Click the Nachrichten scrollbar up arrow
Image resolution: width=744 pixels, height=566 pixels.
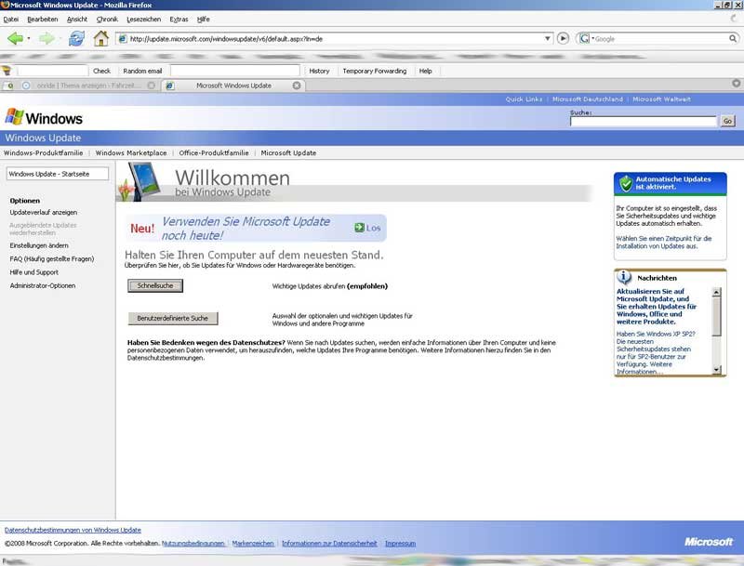(716, 292)
